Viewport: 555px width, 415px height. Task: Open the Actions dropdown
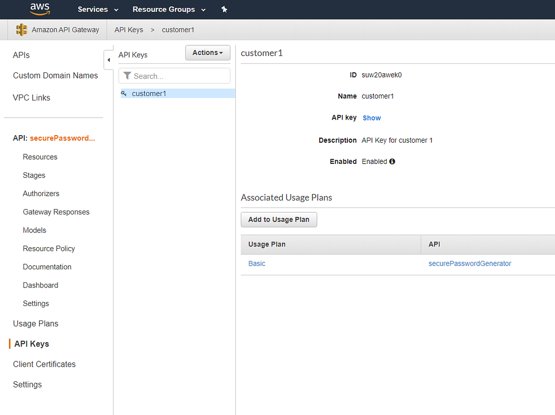pos(207,52)
